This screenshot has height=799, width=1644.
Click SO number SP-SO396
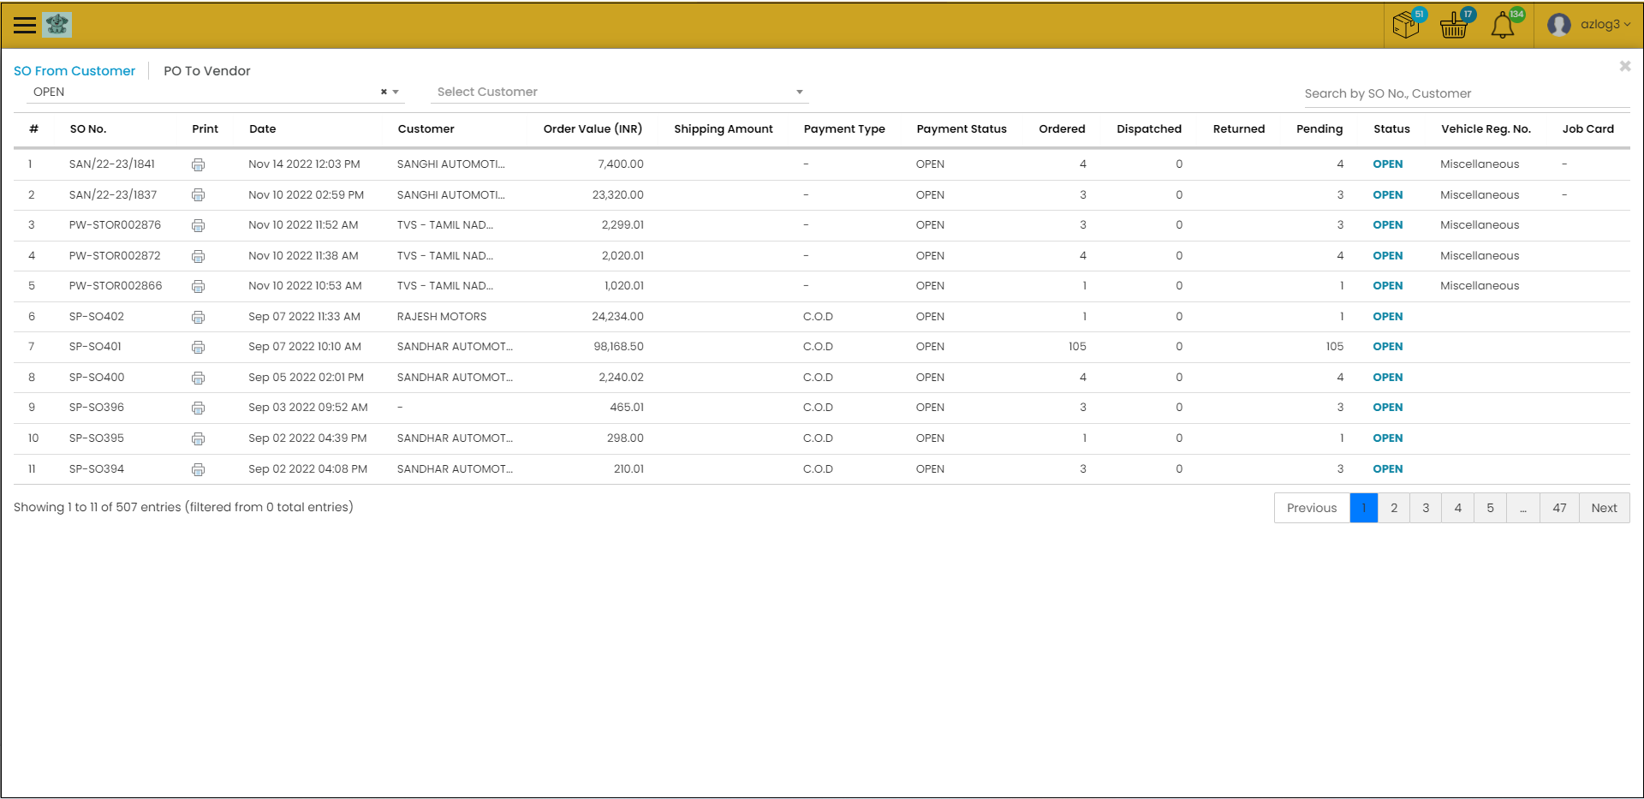[x=97, y=408]
